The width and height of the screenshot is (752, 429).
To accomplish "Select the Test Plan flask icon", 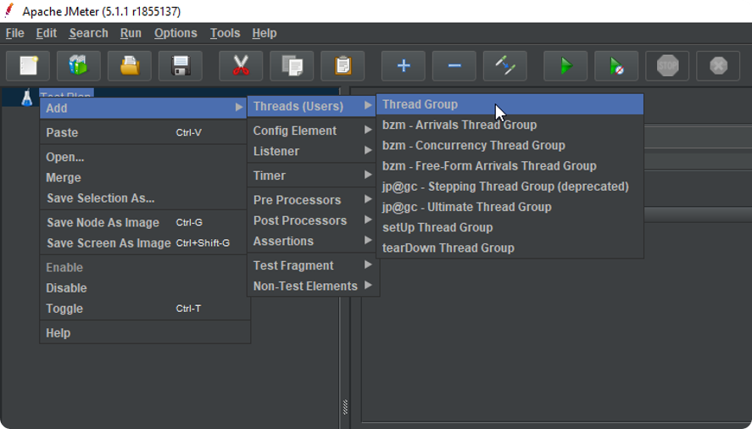I will [x=27, y=97].
